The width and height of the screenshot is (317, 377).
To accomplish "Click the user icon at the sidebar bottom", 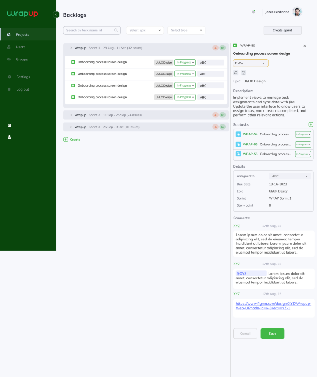I will [10, 137].
